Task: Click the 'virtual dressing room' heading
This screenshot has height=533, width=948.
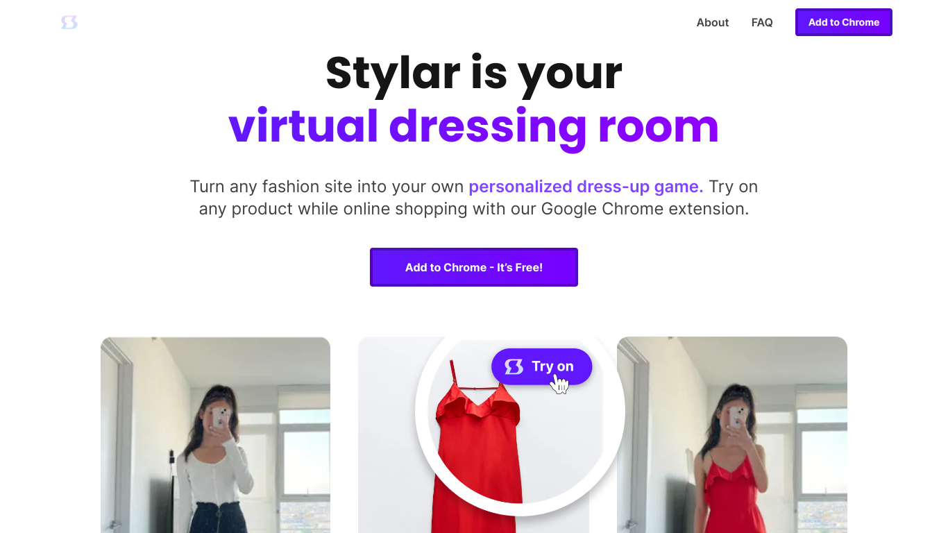Action: pos(473,126)
